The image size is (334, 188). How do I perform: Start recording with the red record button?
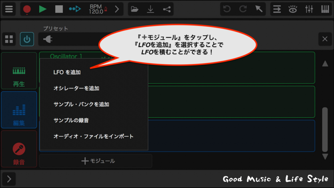pos(27,9)
